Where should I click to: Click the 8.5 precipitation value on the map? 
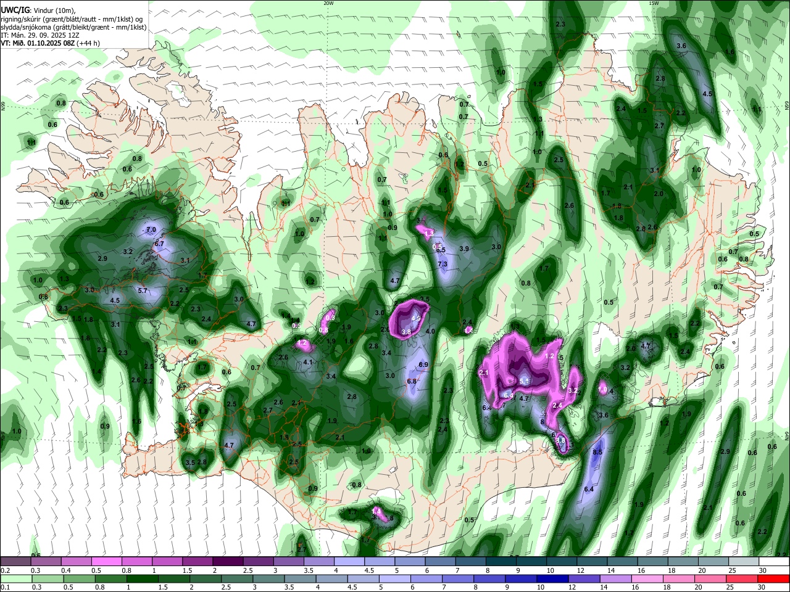(x=597, y=452)
